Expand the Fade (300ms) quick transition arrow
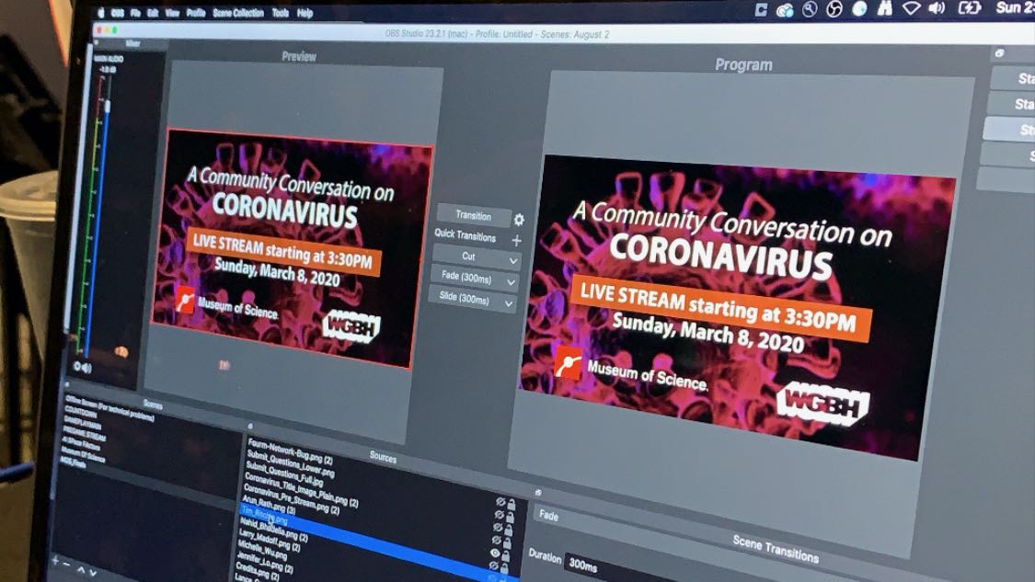Viewport: 1035px width, 582px height. tap(511, 282)
